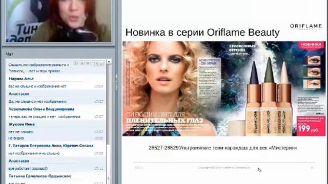
Task: Select name Черепанова Ольга Владимировна
Action: 41,109
